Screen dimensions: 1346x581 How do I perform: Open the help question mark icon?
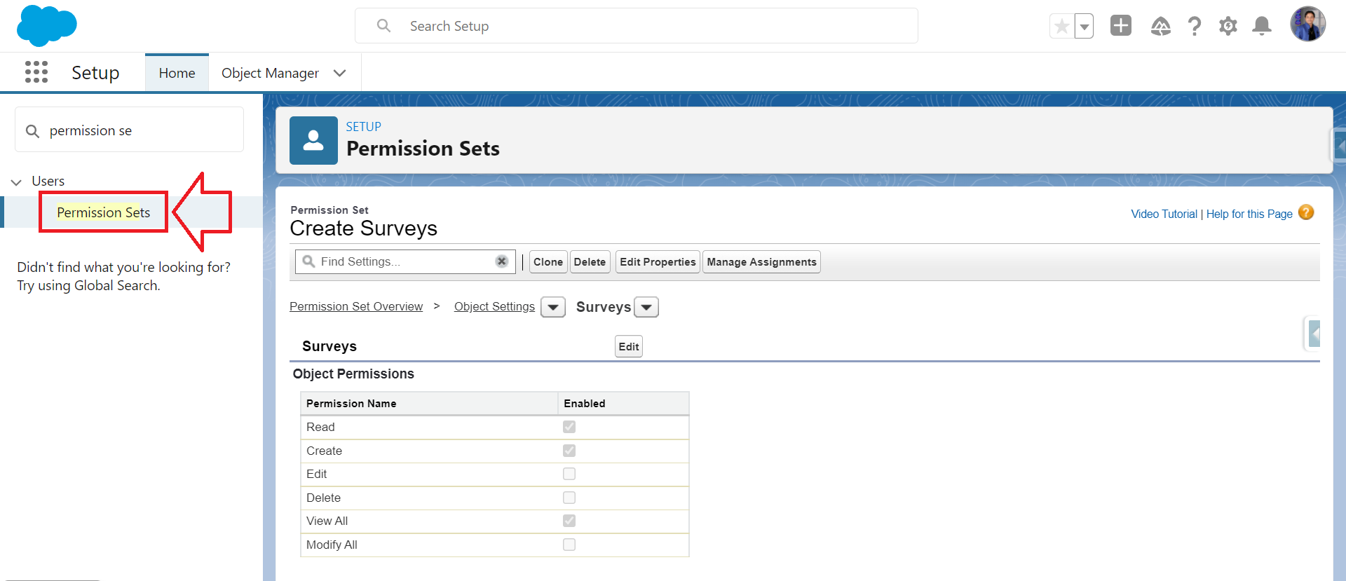[x=1195, y=27]
